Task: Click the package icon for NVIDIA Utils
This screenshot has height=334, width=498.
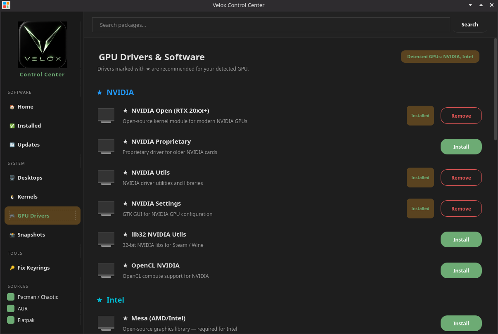Action: 106,178
